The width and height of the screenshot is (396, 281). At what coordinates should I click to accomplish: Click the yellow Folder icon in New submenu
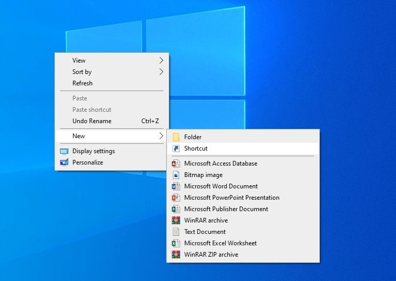pos(176,137)
